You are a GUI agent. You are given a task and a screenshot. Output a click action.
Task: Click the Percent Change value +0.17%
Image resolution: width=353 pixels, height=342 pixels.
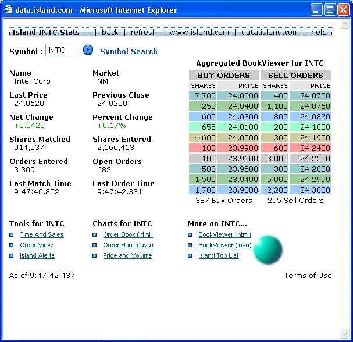112,126
